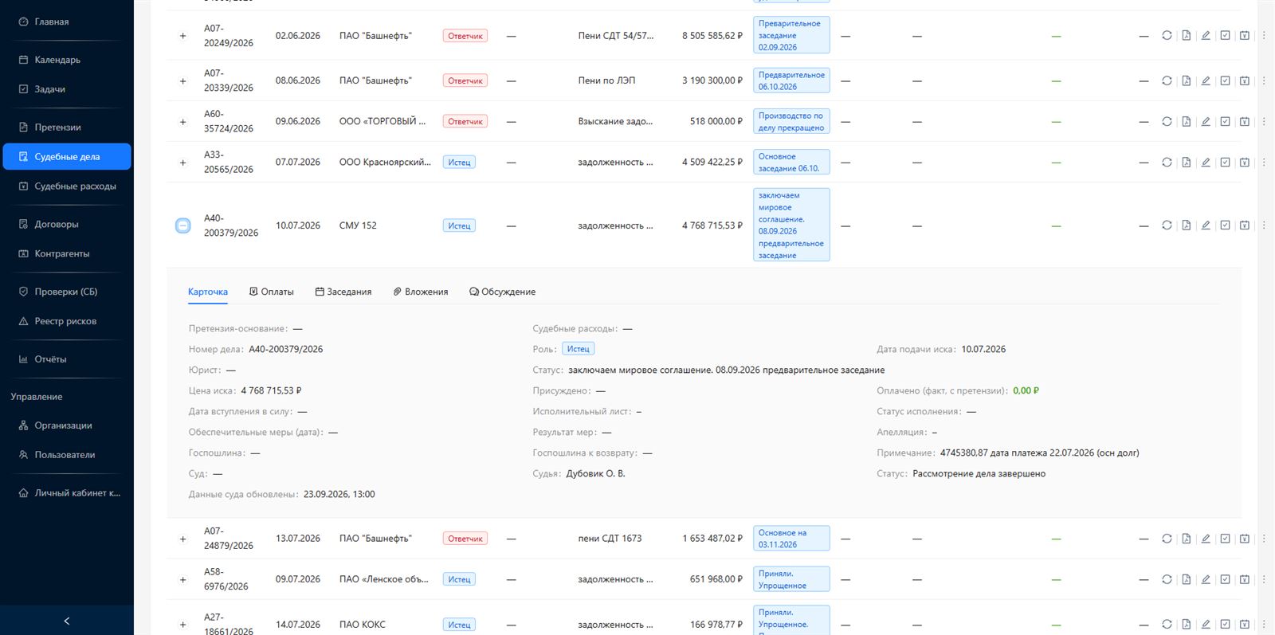Image resolution: width=1275 pixels, height=635 pixels.
Task: Click calendar icon in A27-18661/2026 row
Action: coord(1244,625)
